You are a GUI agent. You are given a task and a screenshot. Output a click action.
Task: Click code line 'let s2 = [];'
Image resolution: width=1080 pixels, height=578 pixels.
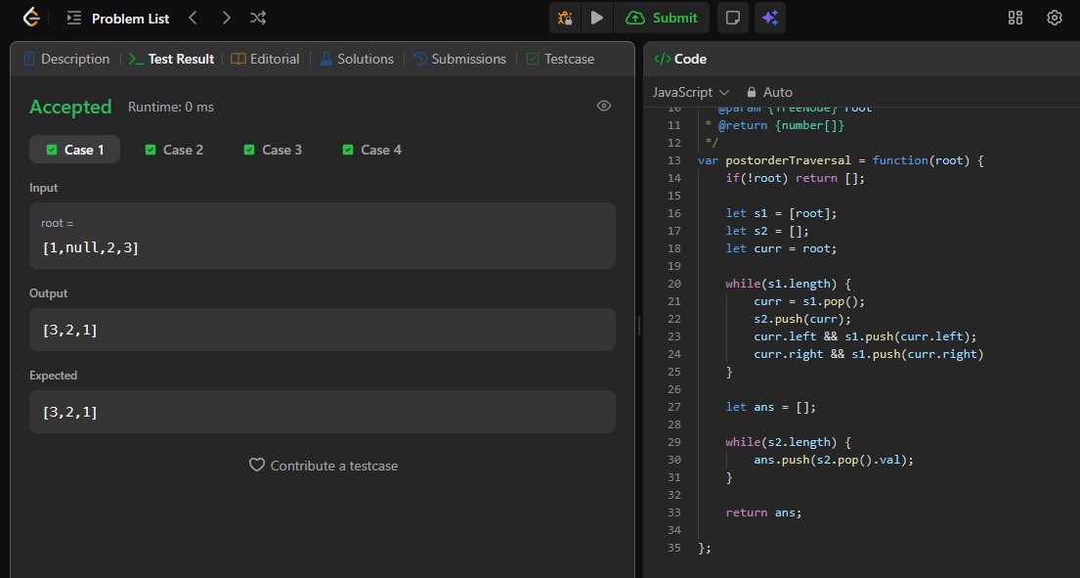(766, 231)
